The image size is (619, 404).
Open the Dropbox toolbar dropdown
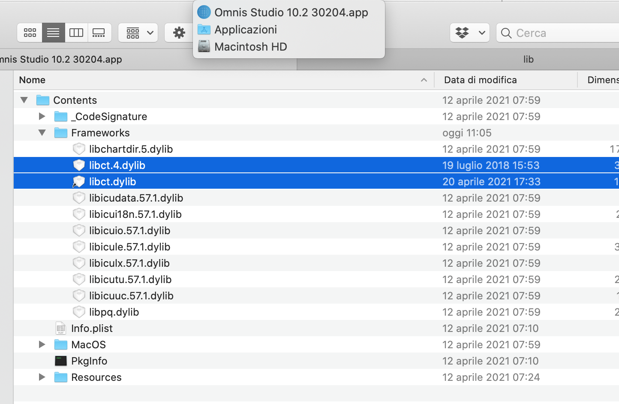(470, 33)
